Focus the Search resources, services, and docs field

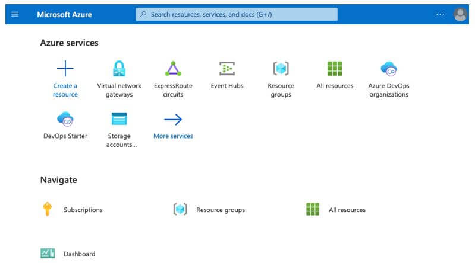[237, 14]
